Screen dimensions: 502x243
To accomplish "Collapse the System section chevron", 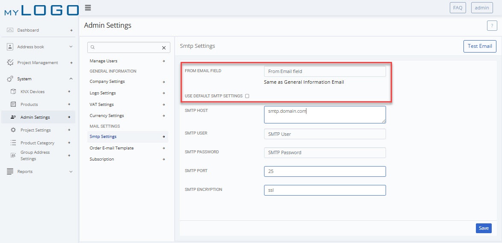I will [x=71, y=79].
